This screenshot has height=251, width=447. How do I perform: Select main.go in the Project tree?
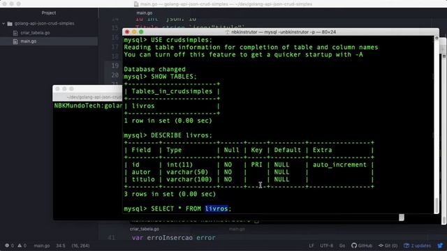pos(28,41)
